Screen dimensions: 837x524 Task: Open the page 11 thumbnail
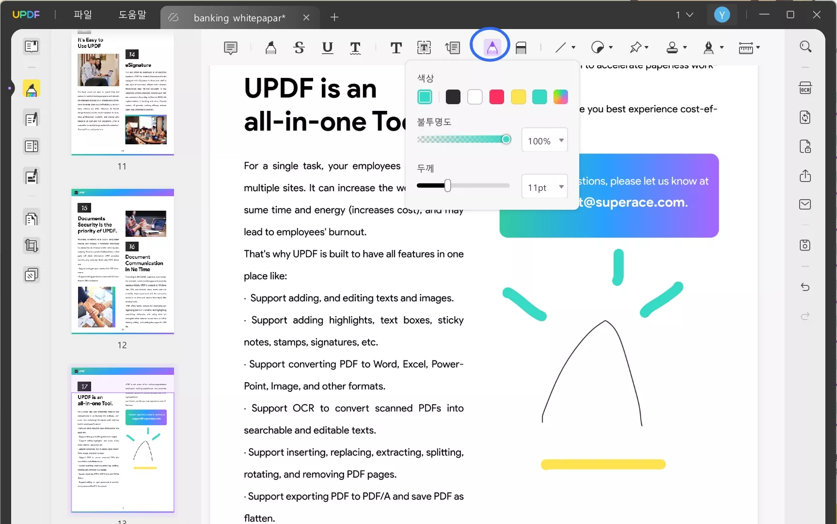point(123,93)
